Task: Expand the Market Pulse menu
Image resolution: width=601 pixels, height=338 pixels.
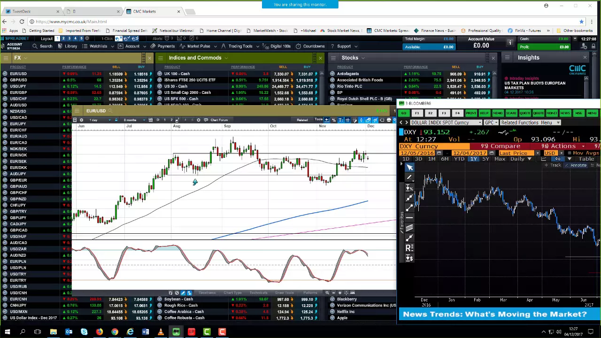Action: tap(199, 46)
